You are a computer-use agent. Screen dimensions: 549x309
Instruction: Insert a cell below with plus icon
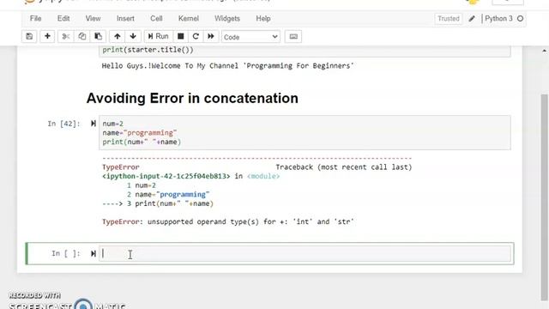click(47, 36)
